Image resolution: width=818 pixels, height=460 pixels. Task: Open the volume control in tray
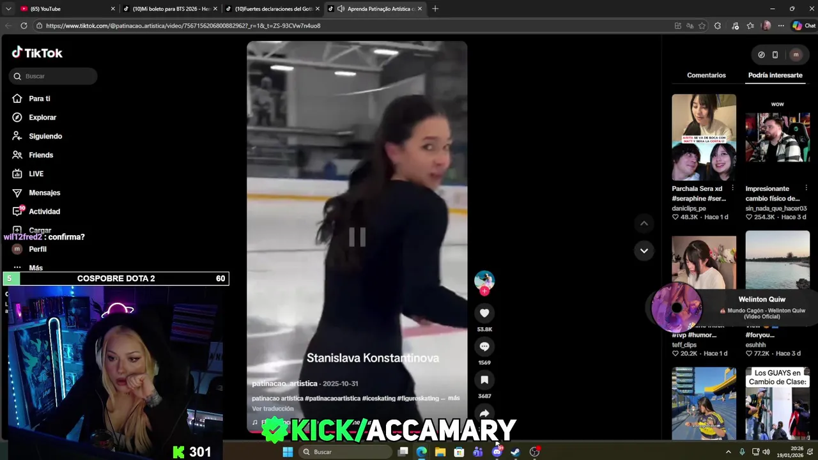766,452
